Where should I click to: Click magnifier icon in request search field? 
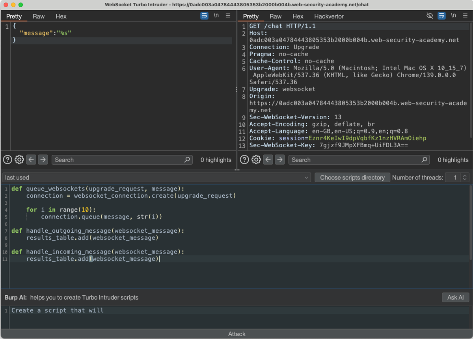click(x=424, y=159)
